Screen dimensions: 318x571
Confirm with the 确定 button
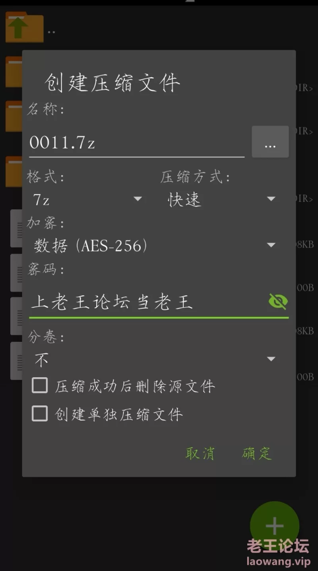coord(257,453)
